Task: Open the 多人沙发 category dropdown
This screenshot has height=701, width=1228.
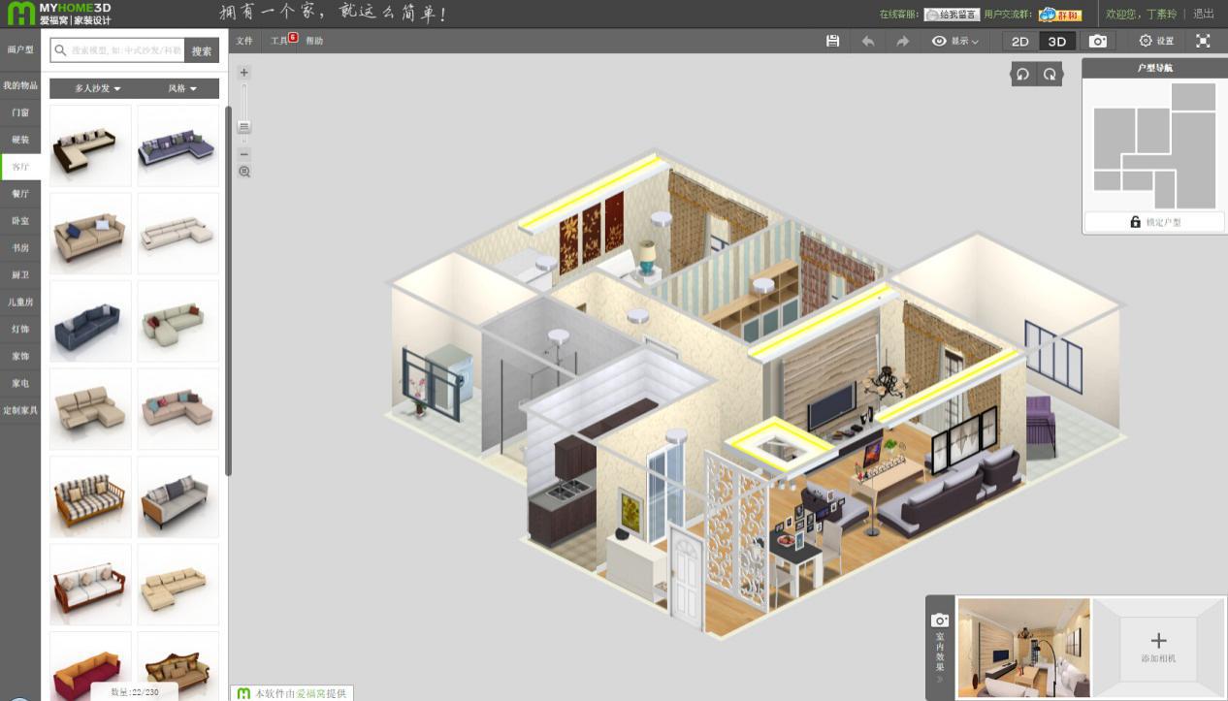Action: pyautogui.click(x=98, y=88)
